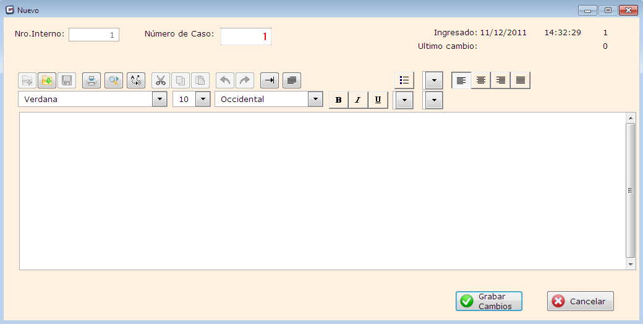The height and width of the screenshot is (324, 643).
Task: Click the Nuevo window title text
Action: [x=28, y=11]
